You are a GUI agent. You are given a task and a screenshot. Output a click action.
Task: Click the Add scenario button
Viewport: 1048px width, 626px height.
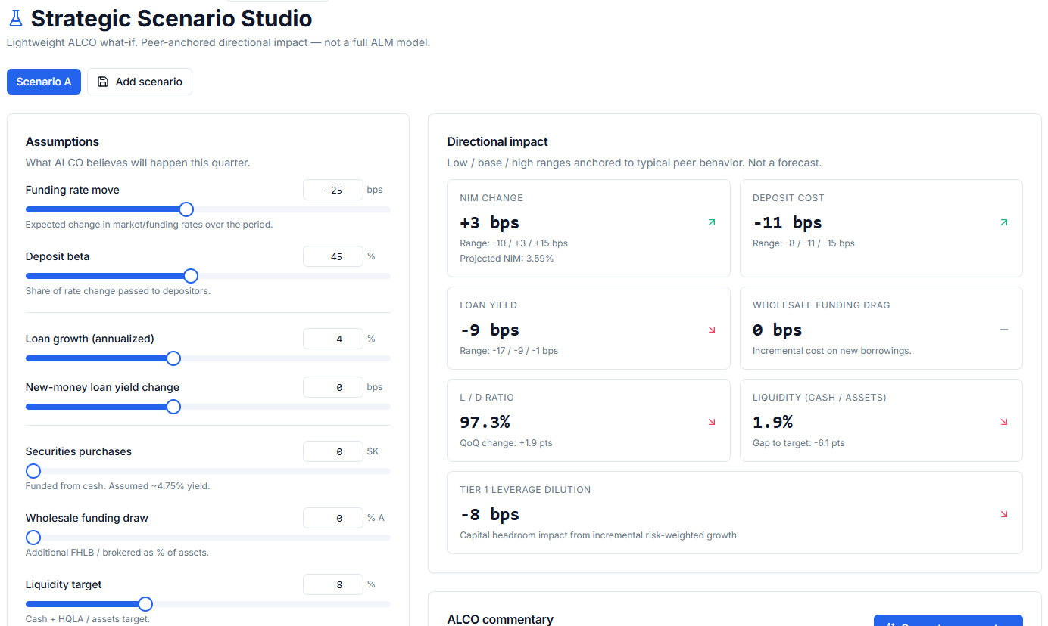point(139,82)
